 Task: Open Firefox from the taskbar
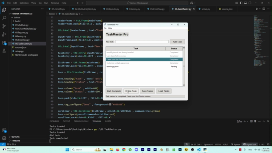pyautogui.click(x=117, y=150)
